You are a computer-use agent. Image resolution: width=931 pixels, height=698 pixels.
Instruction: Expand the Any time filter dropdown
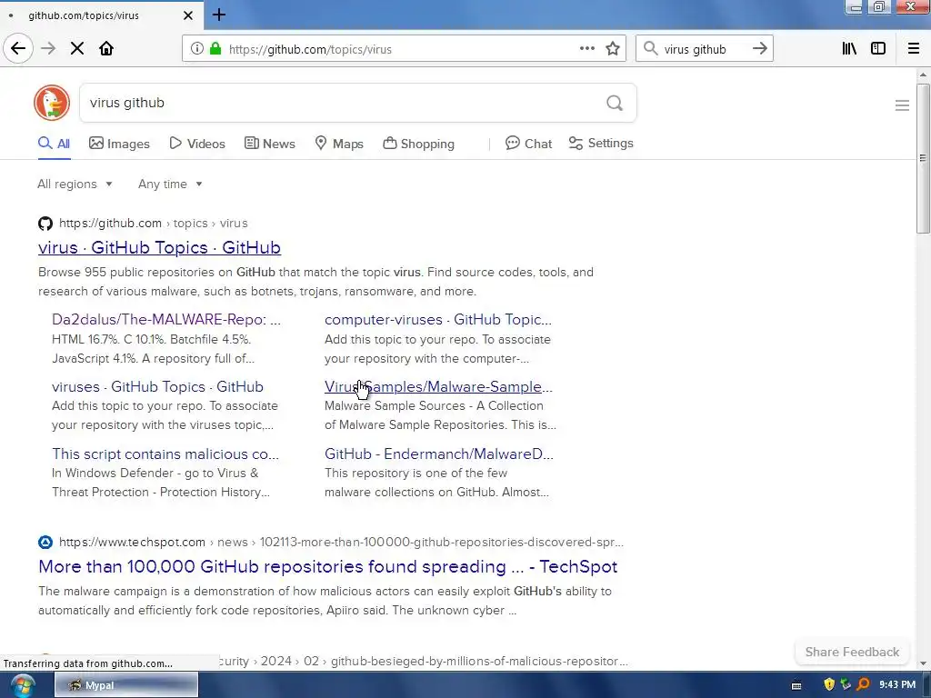coord(170,184)
